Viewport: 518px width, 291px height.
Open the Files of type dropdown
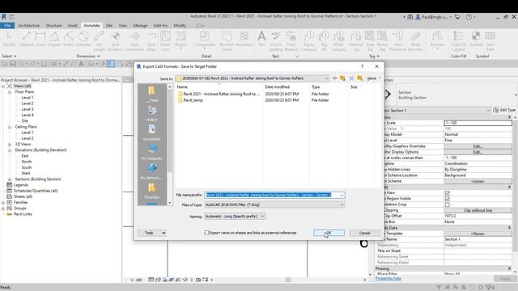point(342,205)
